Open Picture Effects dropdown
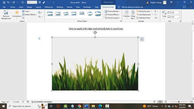Viewport: 194px width, 109px height. pos(112,15)
